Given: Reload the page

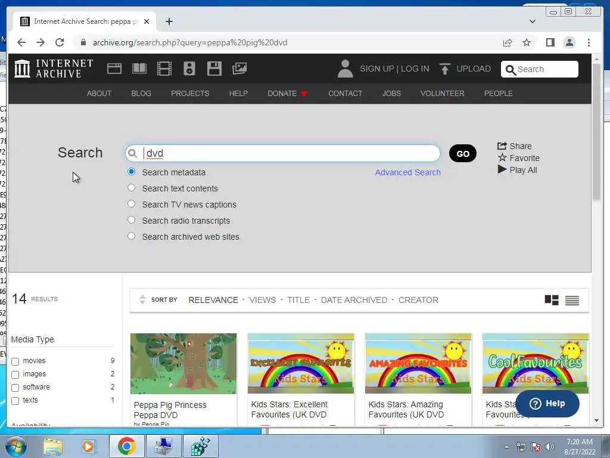Looking at the screenshot, I should (60, 42).
